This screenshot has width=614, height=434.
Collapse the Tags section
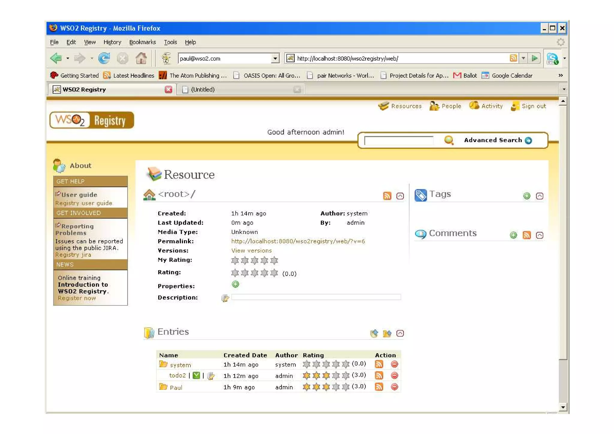click(540, 196)
